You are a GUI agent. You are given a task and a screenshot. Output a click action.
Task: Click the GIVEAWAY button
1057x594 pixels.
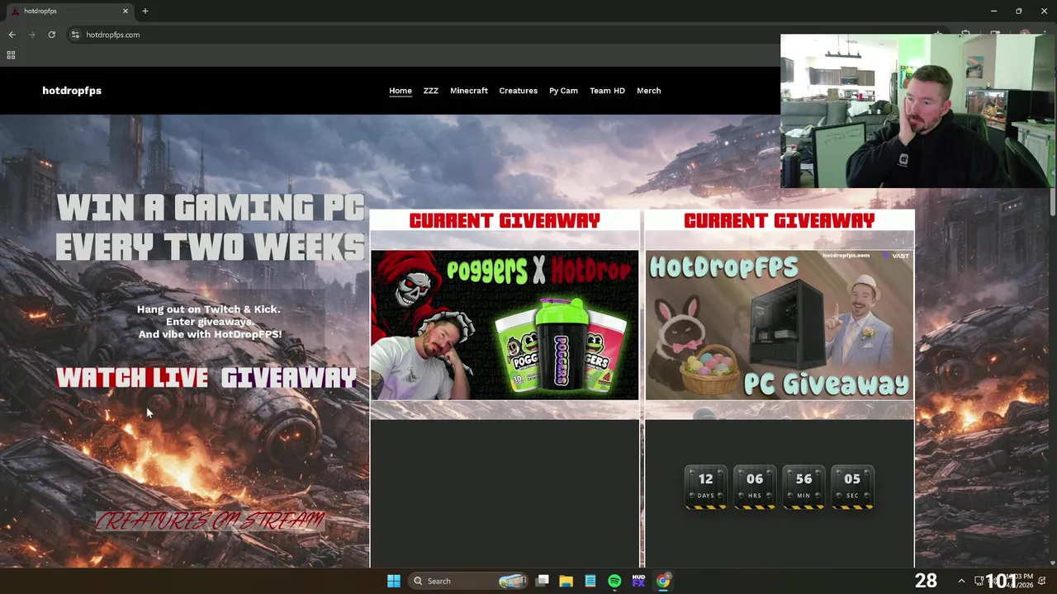pyautogui.click(x=289, y=378)
